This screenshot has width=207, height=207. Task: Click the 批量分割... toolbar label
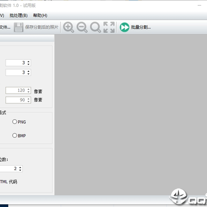(141, 28)
